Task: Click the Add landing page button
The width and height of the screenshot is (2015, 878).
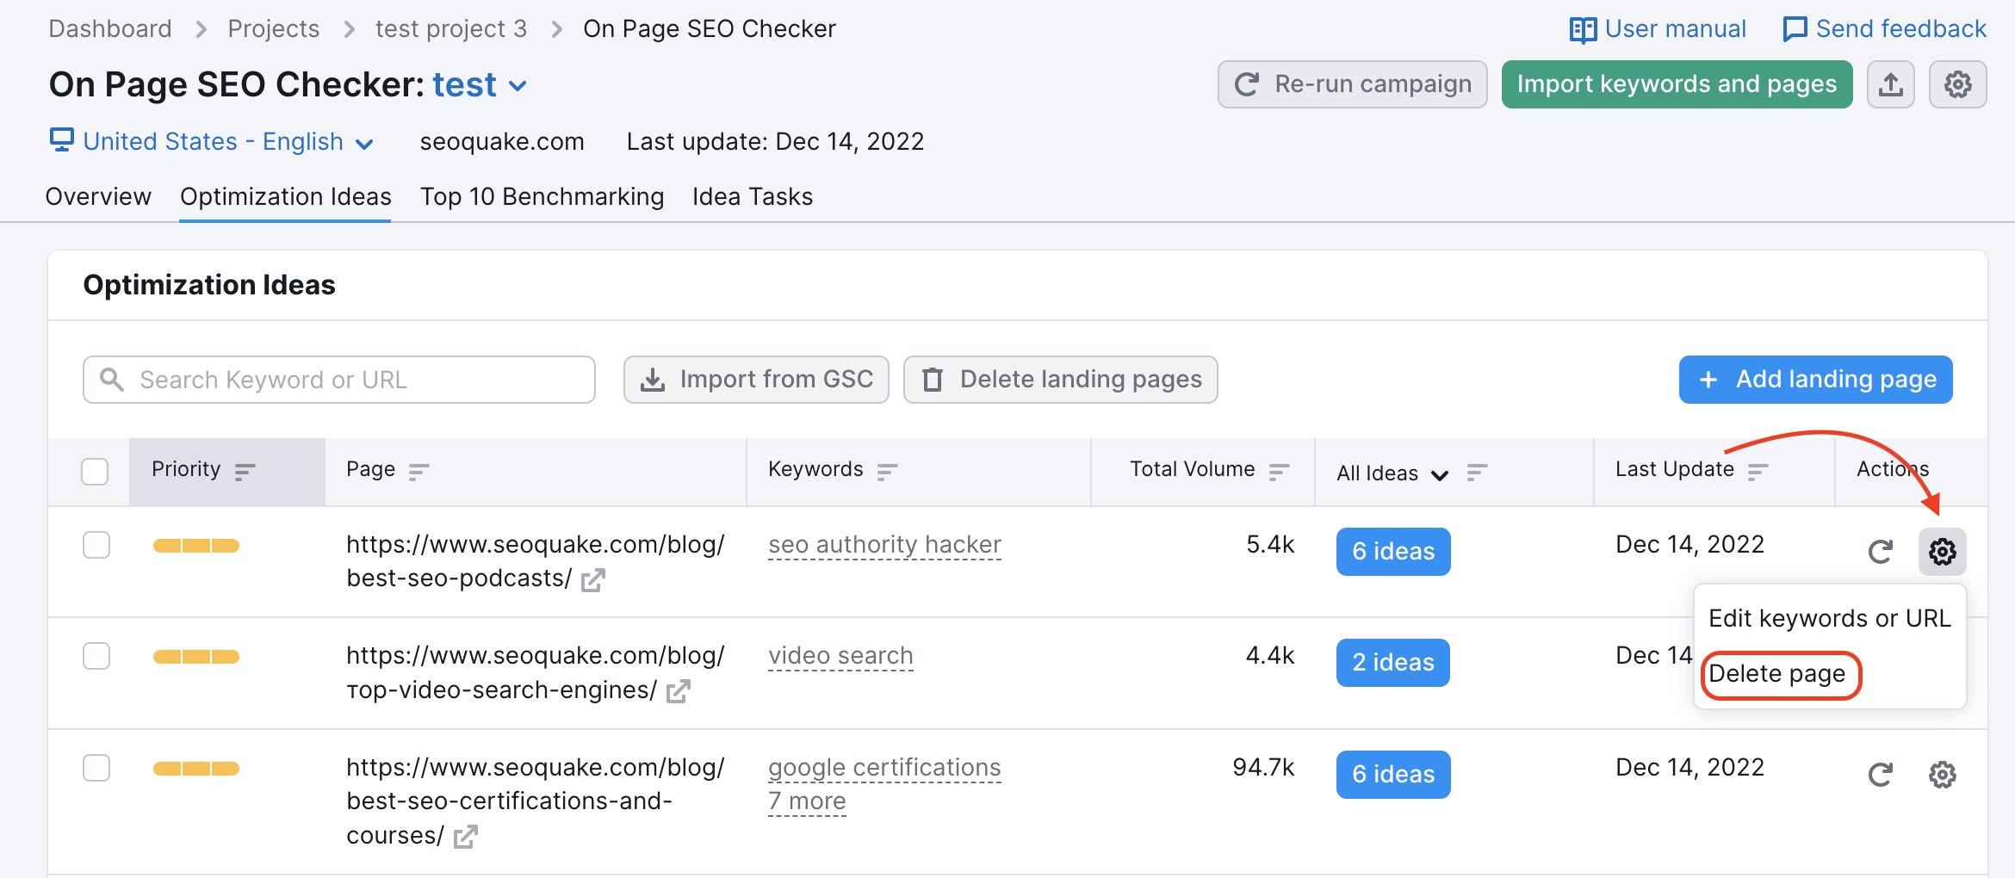Action: [x=1815, y=380]
